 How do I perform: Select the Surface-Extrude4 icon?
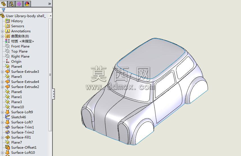coord(8,82)
